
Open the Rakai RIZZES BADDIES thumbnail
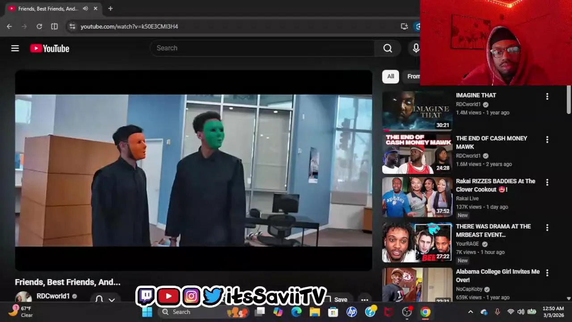(417, 197)
